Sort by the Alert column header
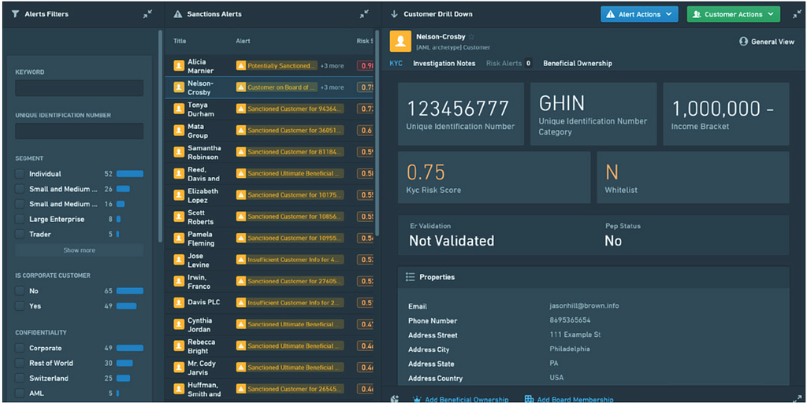Image resolution: width=807 pixels, height=403 pixels. (243, 41)
